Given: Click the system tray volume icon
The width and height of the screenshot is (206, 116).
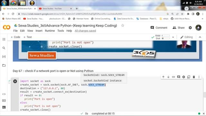Looking at the screenshot, I should 191,3.
